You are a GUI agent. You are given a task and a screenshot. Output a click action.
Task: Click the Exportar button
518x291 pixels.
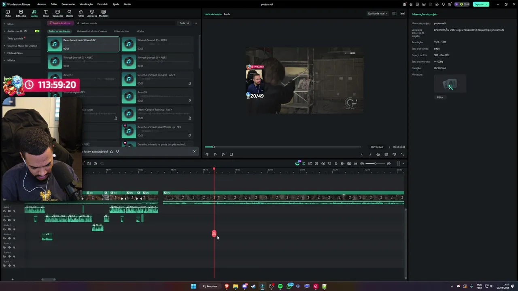pos(481,4)
